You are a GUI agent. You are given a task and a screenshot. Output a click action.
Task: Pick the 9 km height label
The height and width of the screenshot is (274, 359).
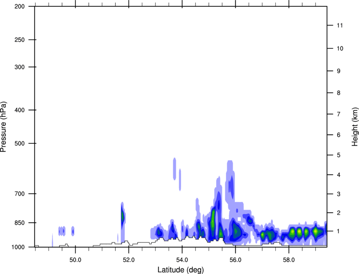(339, 71)
